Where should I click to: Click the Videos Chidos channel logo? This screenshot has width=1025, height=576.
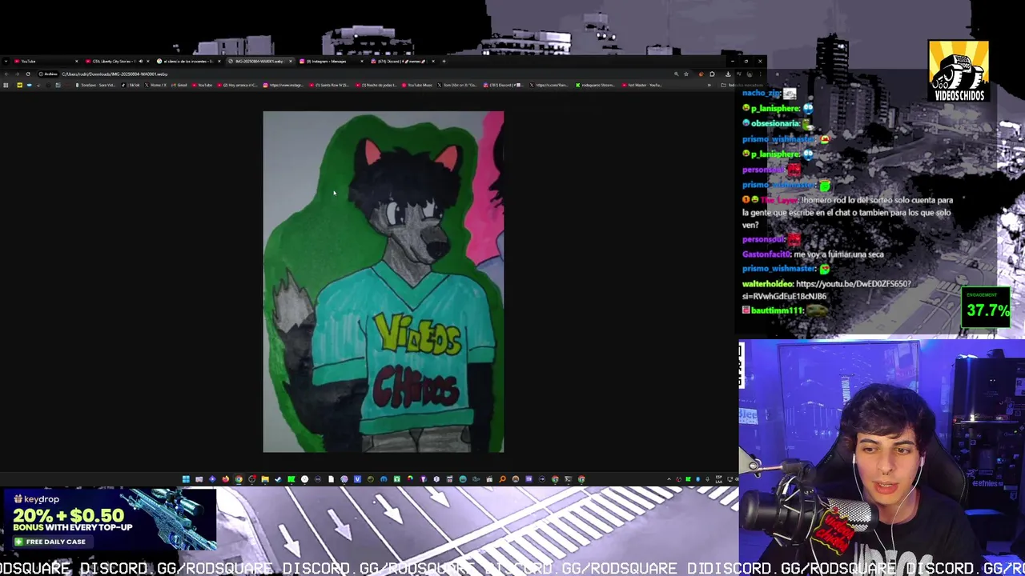(x=959, y=72)
